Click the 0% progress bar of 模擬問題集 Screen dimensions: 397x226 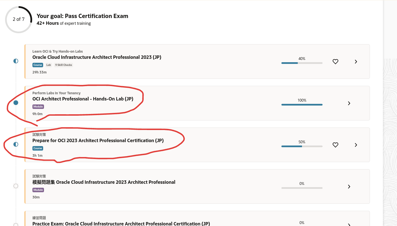click(x=302, y=188)
